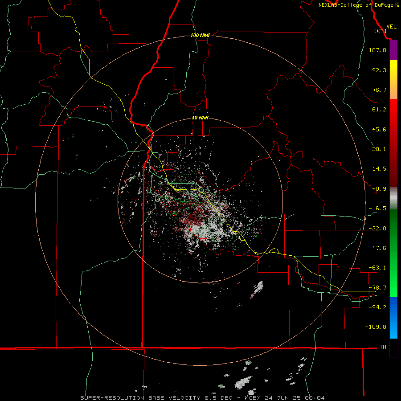Screen dimensions: 401x401
Task: Click the 00:04 timestamp
Action: pyautogui.click(x=315, y=398)
